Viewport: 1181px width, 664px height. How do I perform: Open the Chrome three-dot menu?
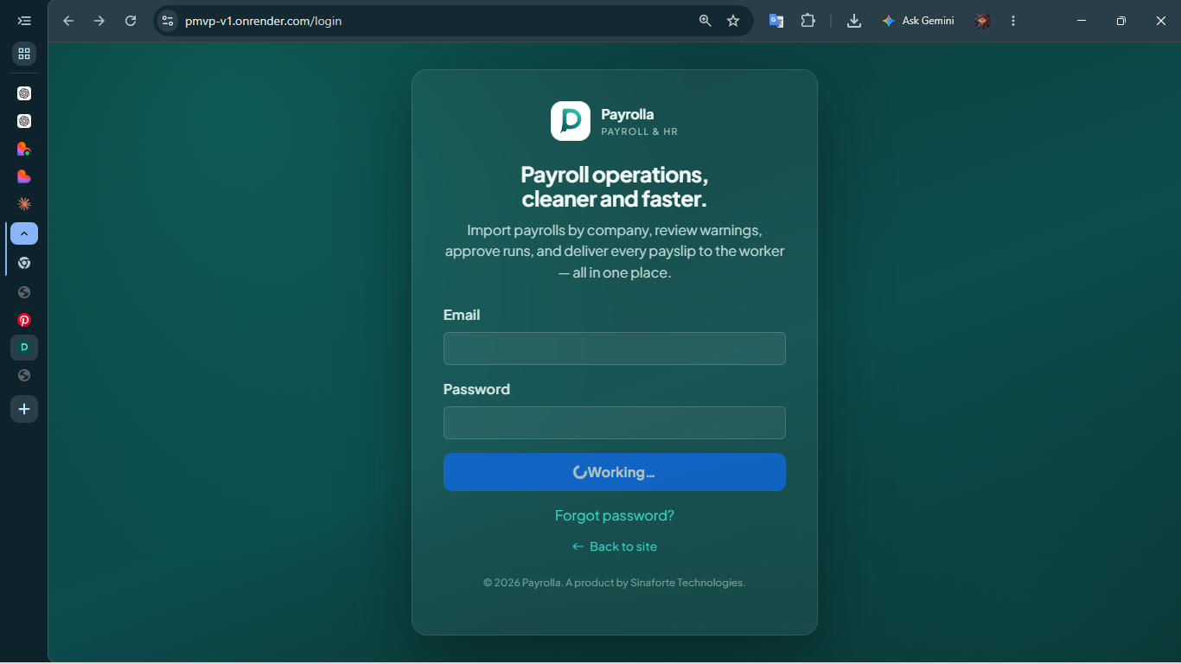[x=1013, y=21]
